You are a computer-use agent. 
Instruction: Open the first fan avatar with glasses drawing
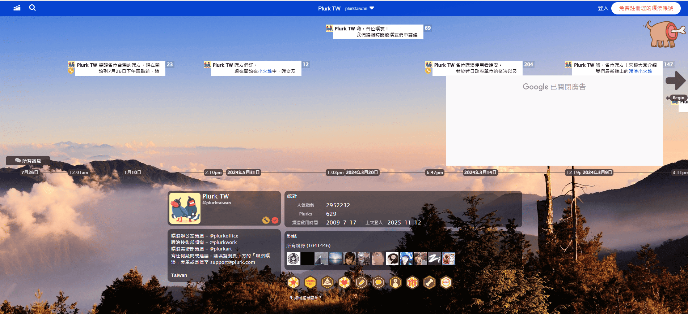293,258
